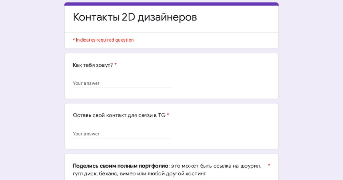343x180 pixels.
Task: Click empty space right of the TG field
Action: [223, 134]
